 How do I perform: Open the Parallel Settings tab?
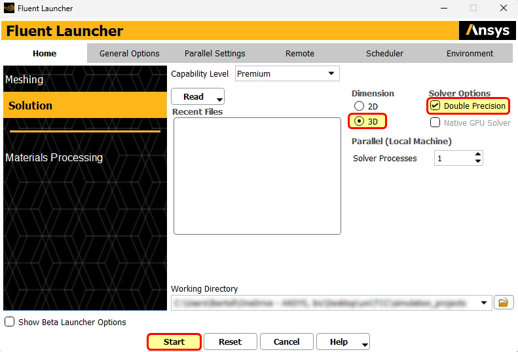215,53
